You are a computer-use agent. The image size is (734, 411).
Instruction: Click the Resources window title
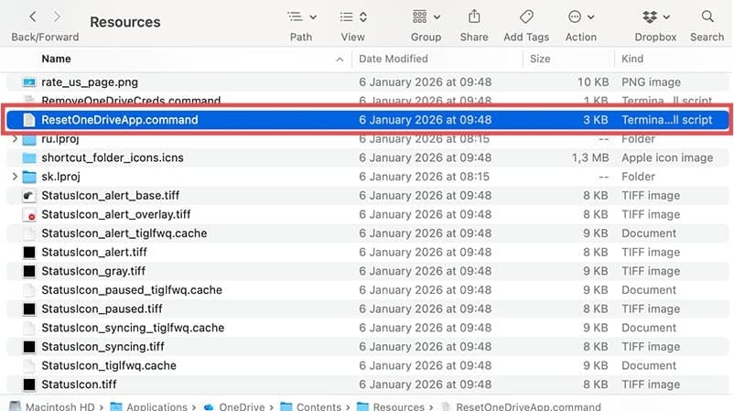tap(125, 22)
